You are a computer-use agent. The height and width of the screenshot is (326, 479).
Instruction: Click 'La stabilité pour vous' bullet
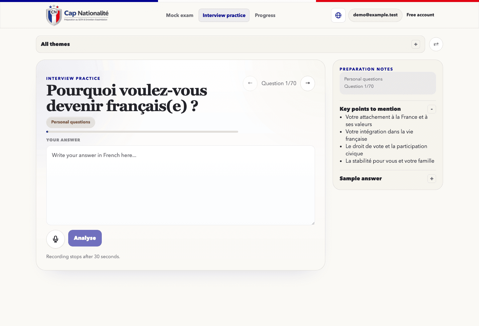390,161
